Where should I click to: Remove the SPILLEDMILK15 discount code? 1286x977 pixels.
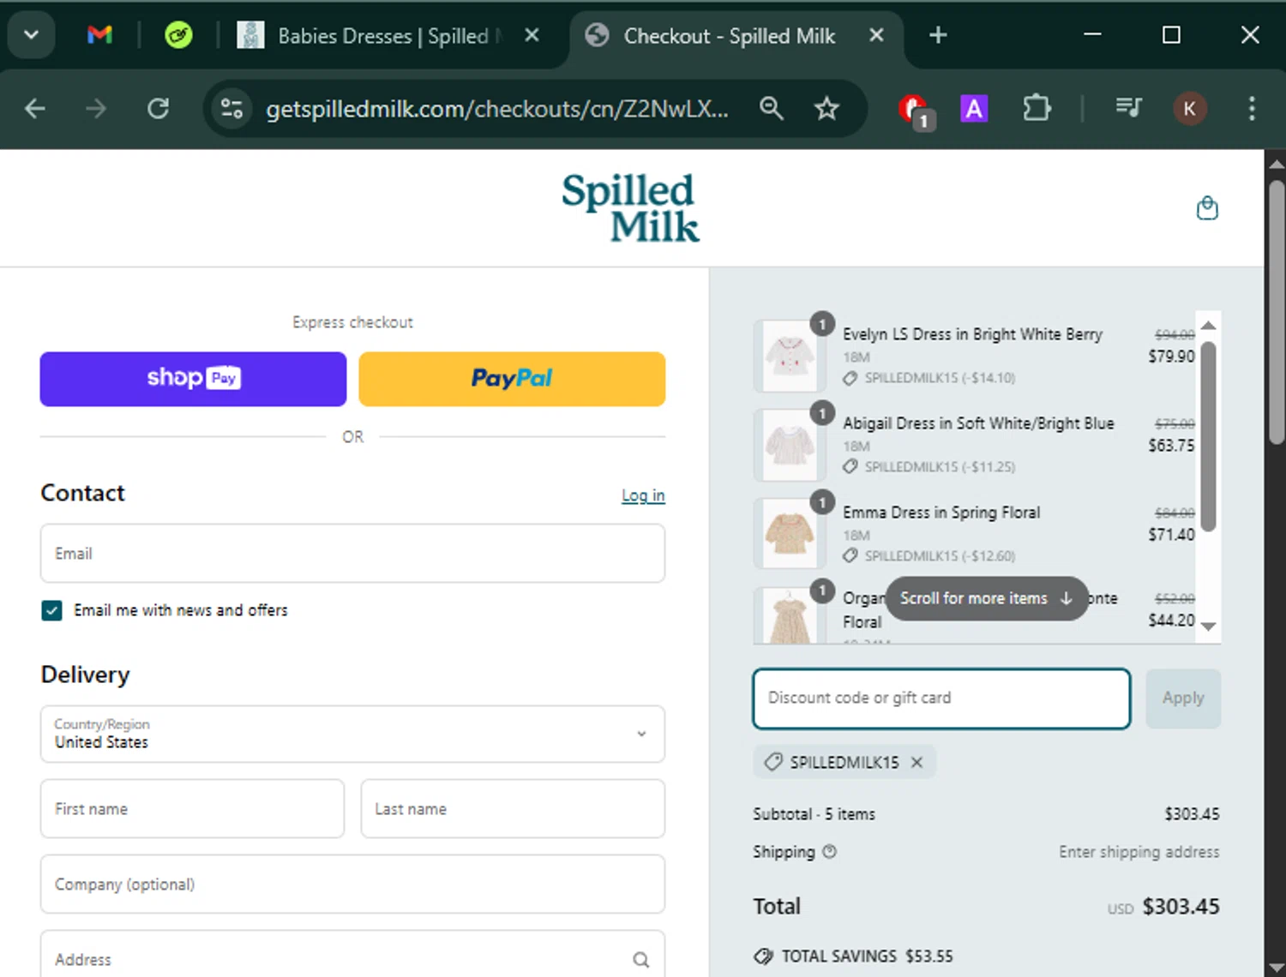pyautogui.click(x=916, y=762)
